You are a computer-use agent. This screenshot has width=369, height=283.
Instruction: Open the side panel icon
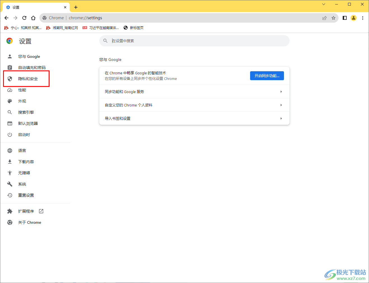tap(345, 18)
